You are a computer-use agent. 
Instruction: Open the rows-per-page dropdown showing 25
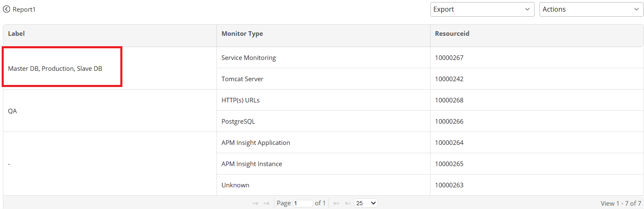366,203
